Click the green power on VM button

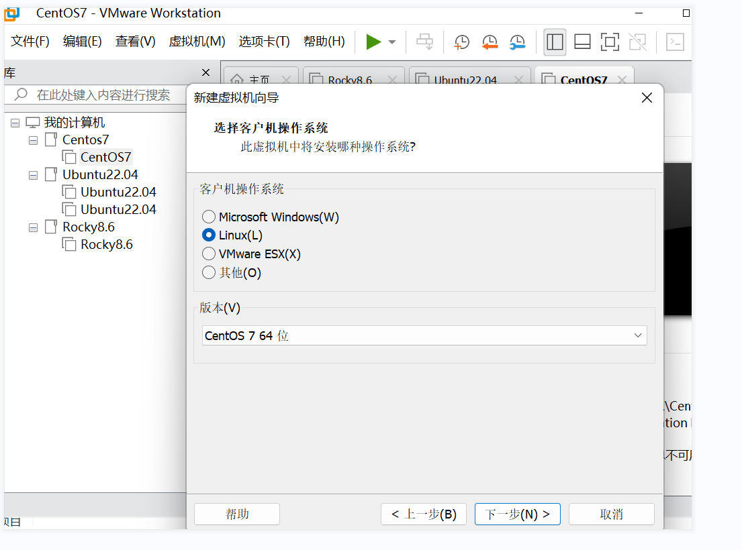click(373, 42)
